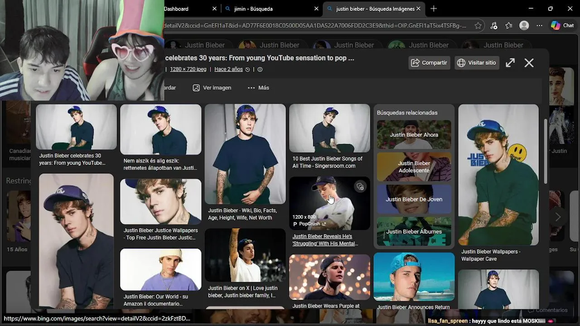Open Nem alszik és alig eszik image
This screenshot has height=326, width=580.
coord(160,129)
